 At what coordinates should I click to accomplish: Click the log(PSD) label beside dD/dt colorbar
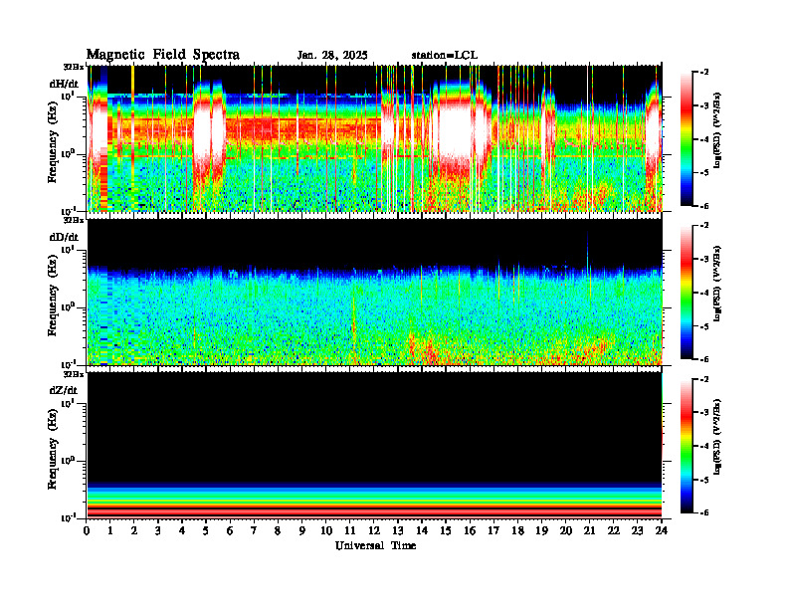click(x=716, y=284)
